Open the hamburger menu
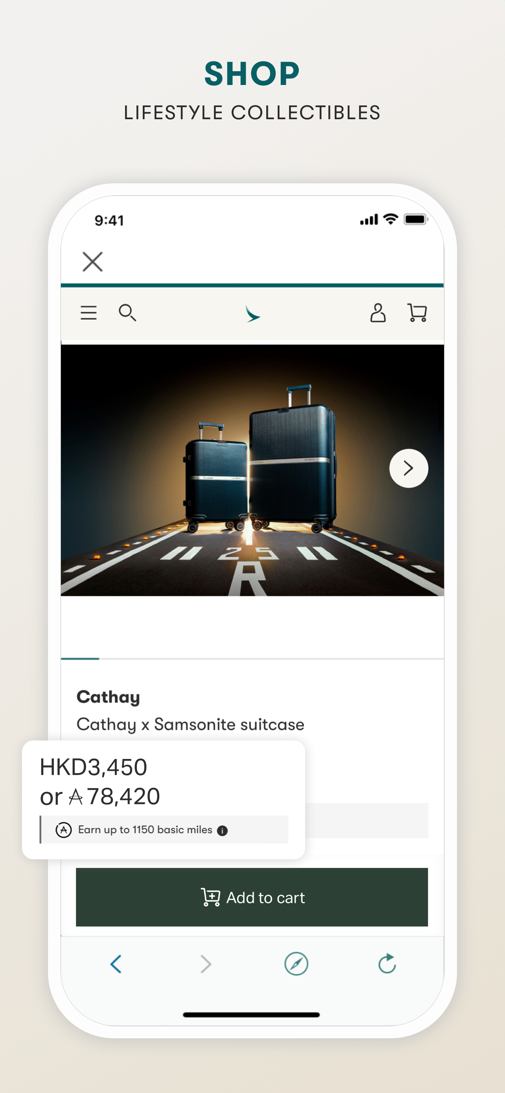This screenshot has width=505, height=1093. tap(88, 313)
